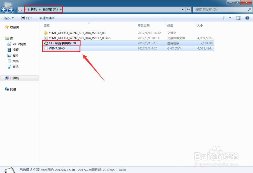Image resolution: width=253 pixels, height=173 pixels.
Task: Open 网络 in the navigation pane
Action: (13, 89)
